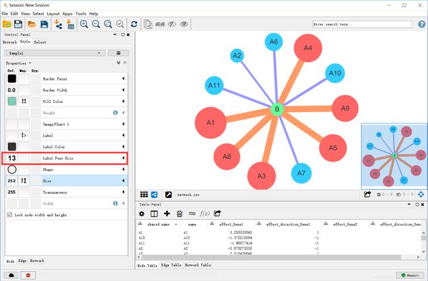Open Control Panel dropdown arrow

pyautogui.click(x=115, y=35)
